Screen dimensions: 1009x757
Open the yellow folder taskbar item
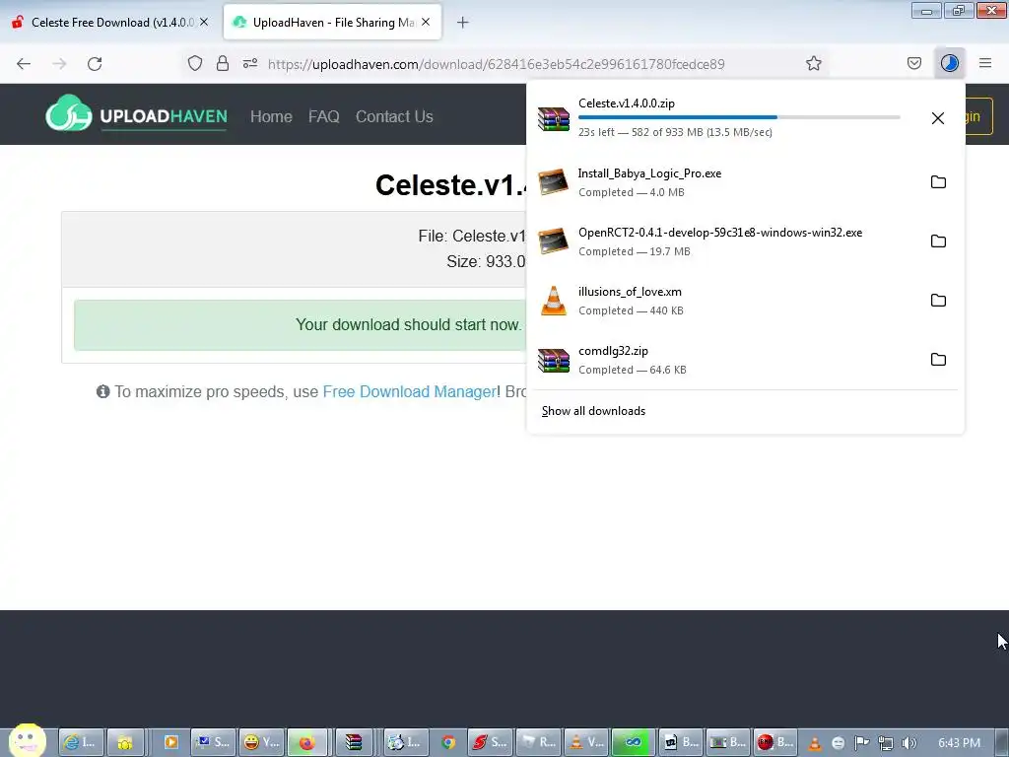(x=125, y=742)
